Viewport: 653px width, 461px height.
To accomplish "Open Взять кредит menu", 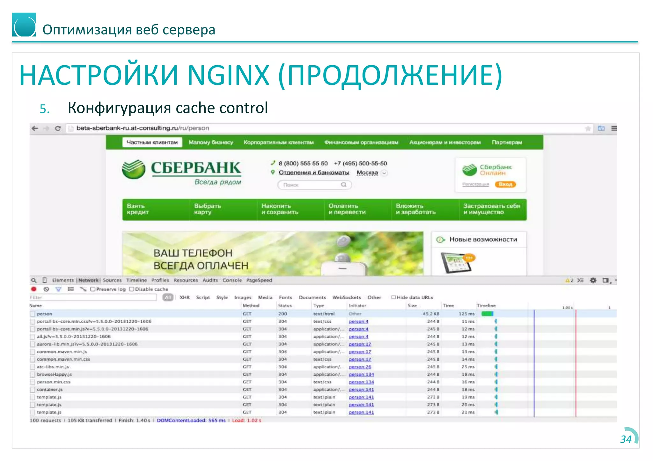I will [x=156, y=209].
